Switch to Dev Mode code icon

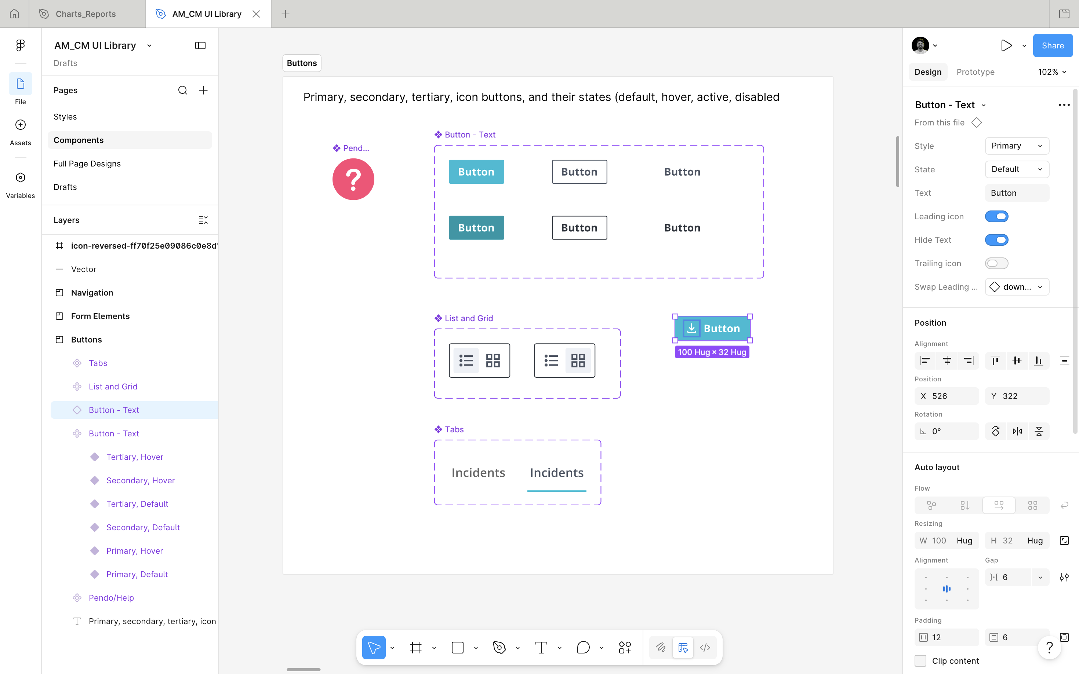(705, 647)
